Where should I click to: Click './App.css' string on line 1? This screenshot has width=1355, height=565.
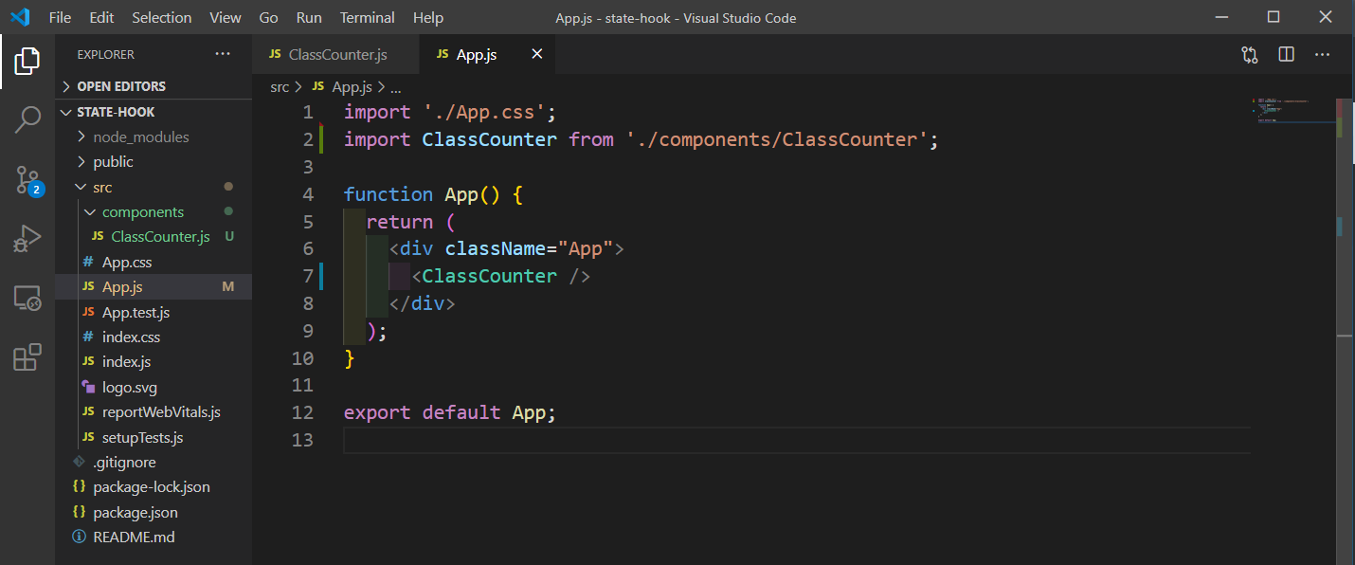pyautogui.click(x=484, y=112)
